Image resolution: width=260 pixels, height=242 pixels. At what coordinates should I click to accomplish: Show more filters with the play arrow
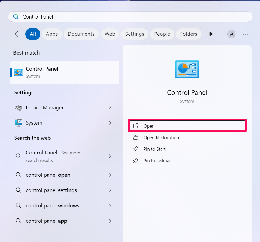211,34
